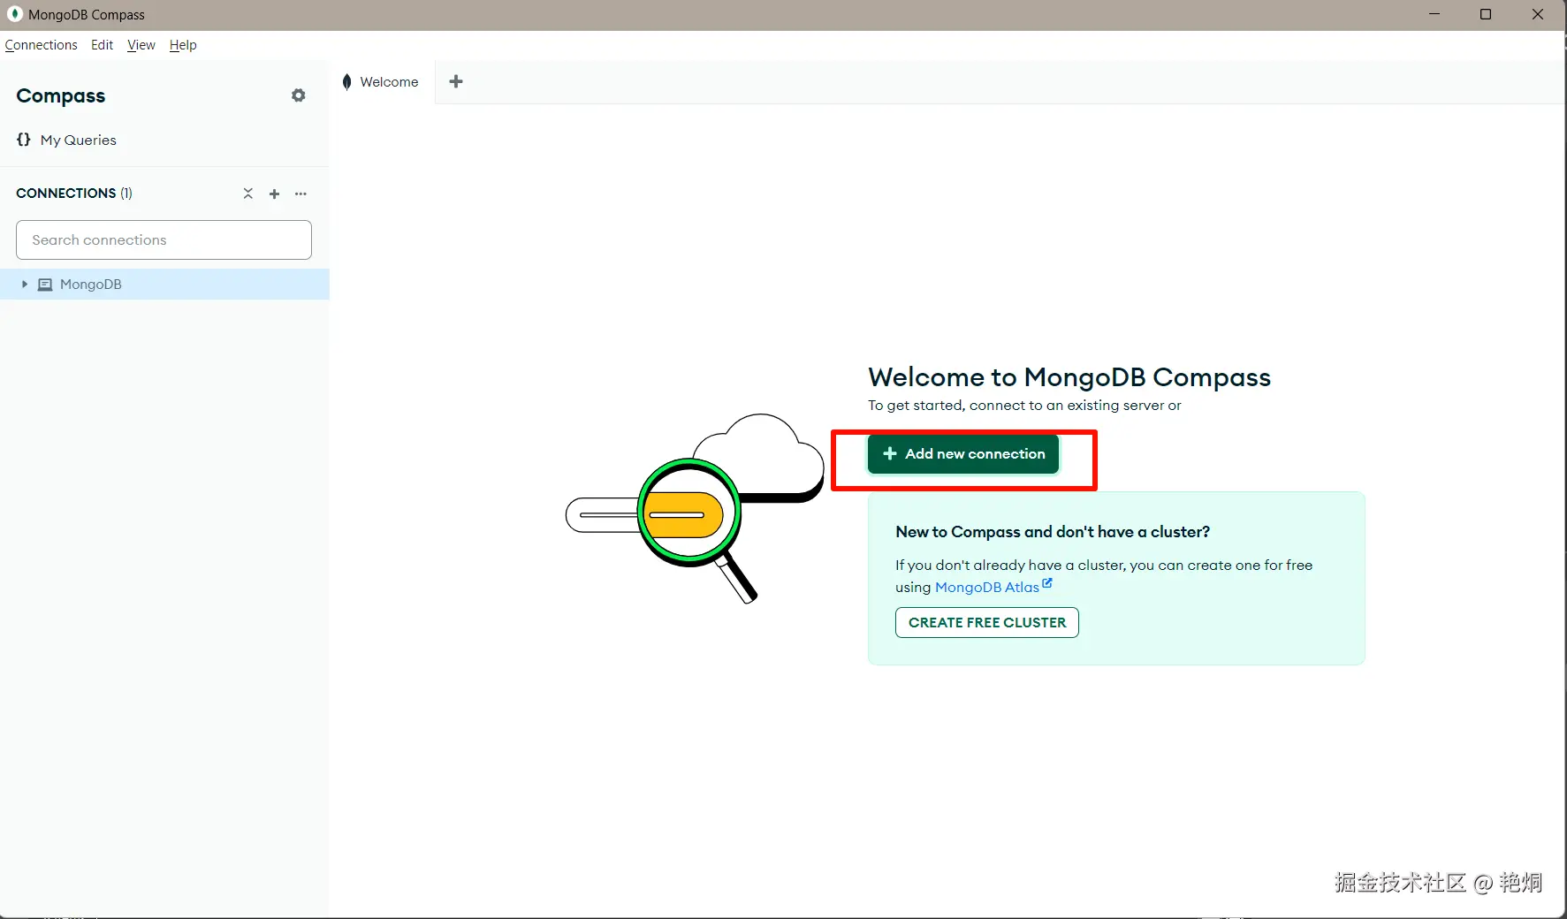Open Compass settings gear icon

click(299, 95)
